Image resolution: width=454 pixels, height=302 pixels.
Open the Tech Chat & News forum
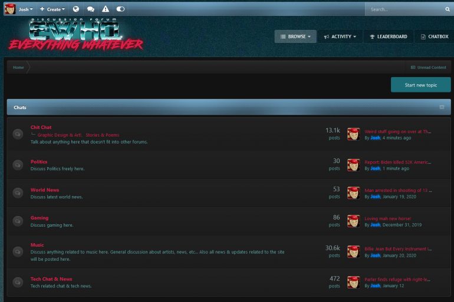pyautogui.click(x=51, y=279)
